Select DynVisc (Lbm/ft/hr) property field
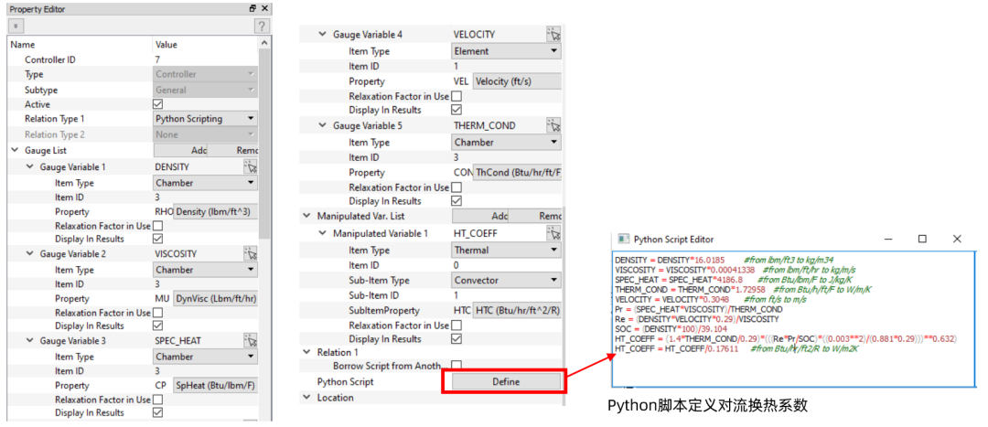The width and height of the screenshot is (988, 427). (x=216, y=298)
